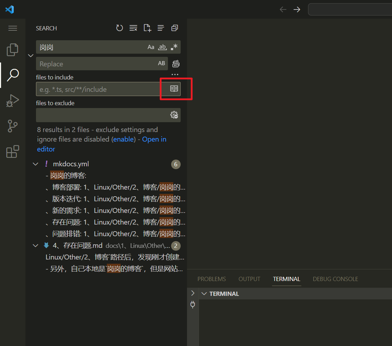Toggle use exclude settings and ignore files

(x=174, y=115)
